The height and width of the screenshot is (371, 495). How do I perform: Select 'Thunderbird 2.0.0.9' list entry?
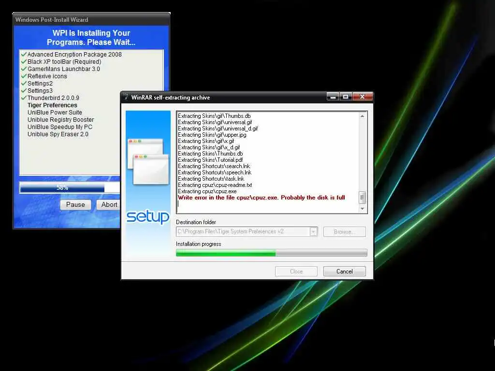(53, 98)
